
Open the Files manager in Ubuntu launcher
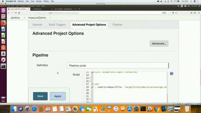[x=3, y=17]
